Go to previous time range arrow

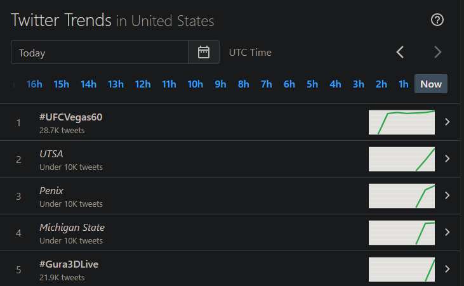(400, 52)
